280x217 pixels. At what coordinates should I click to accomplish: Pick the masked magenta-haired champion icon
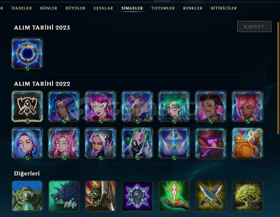pyautogui.click(x=101, y=106)
